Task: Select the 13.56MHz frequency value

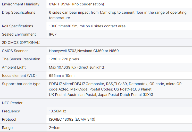Action: point(57,111)
